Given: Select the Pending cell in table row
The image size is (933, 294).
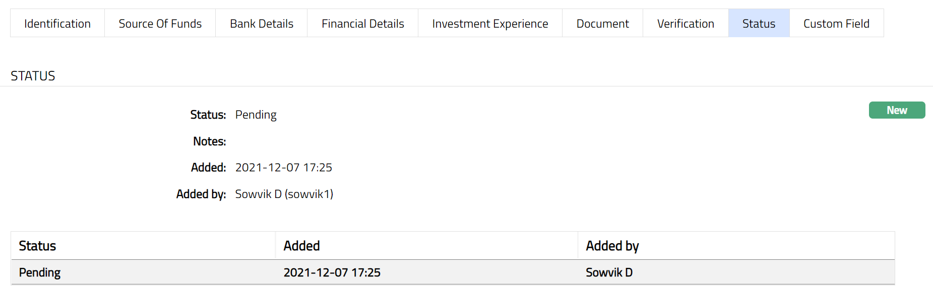Looking at the screenshot, I should 40,272.
